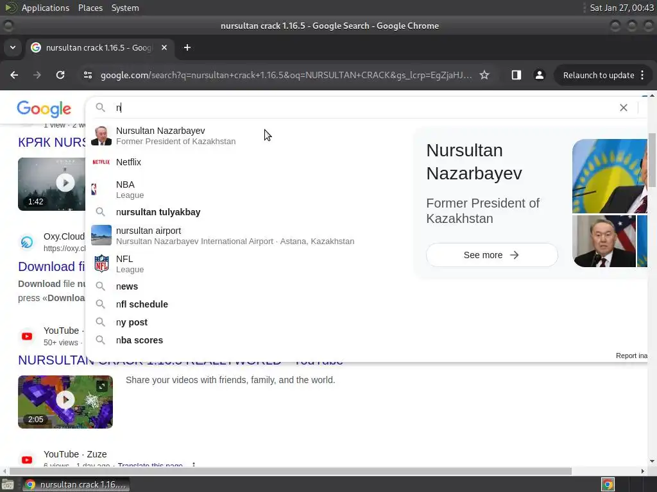This screenshot has width=657, height=492.
Task: Click the show desktop icon in taskbar
Action: 8,485
